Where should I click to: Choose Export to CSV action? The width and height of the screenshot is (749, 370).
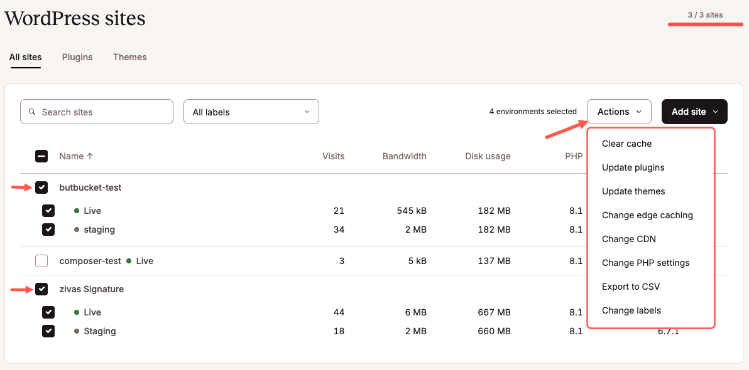(x=630, y=287)
